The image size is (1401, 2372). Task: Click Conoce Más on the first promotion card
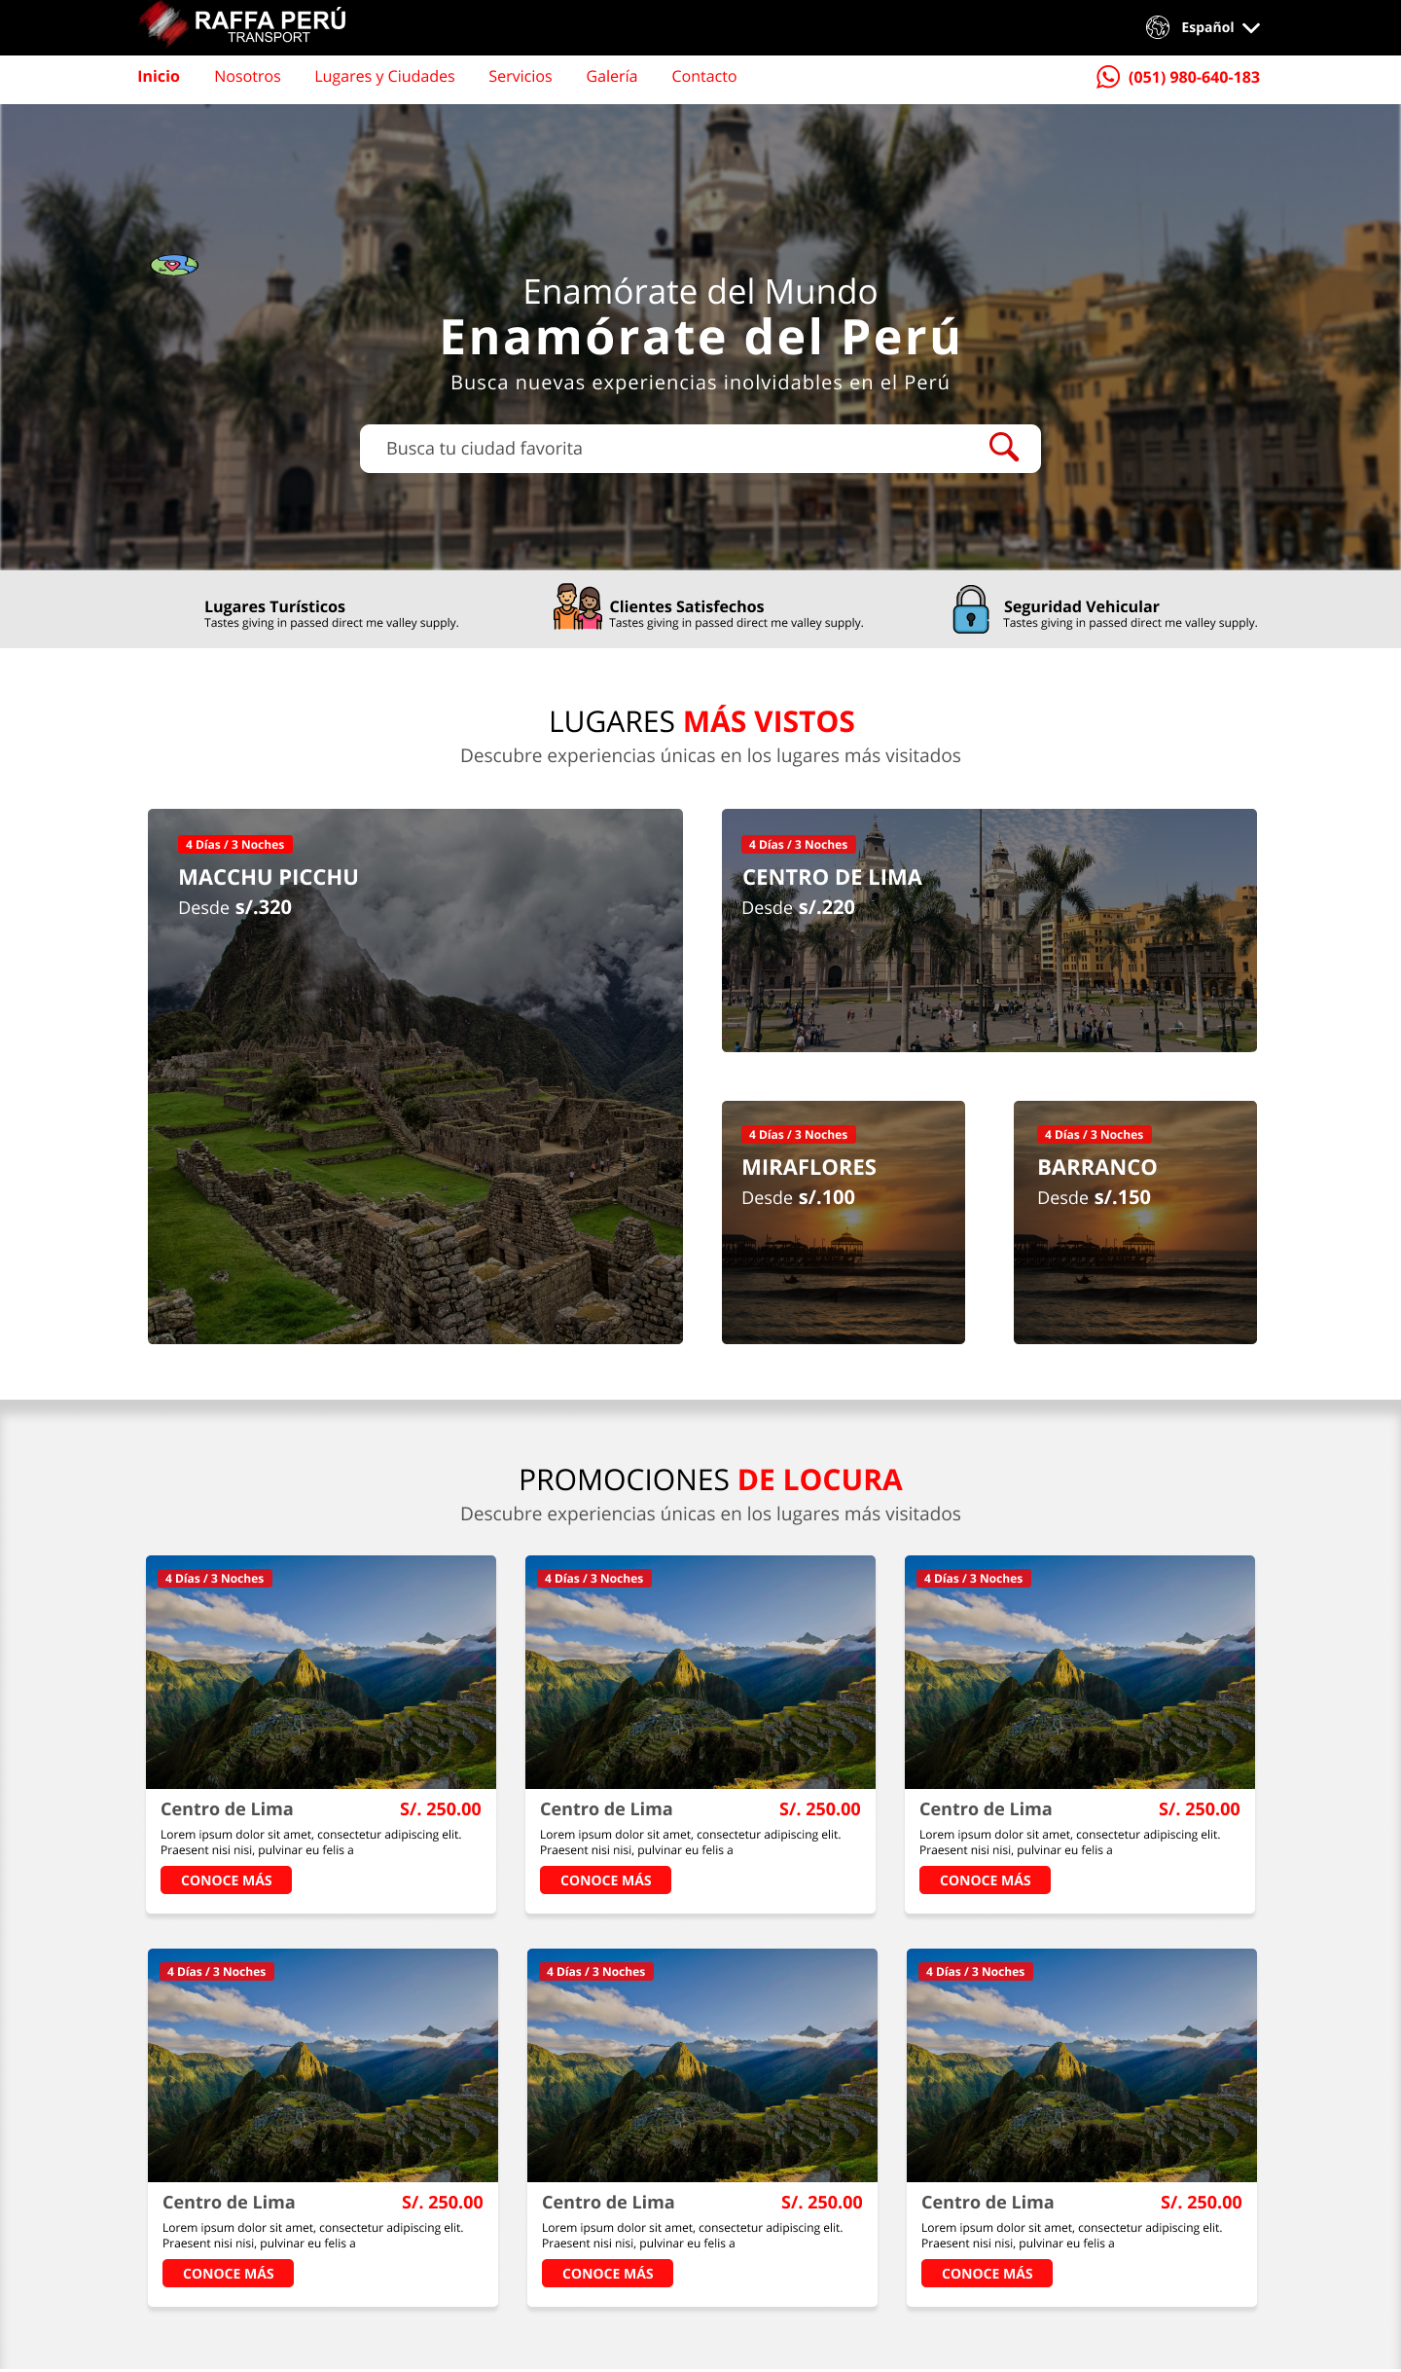[x=226, y=1880]
